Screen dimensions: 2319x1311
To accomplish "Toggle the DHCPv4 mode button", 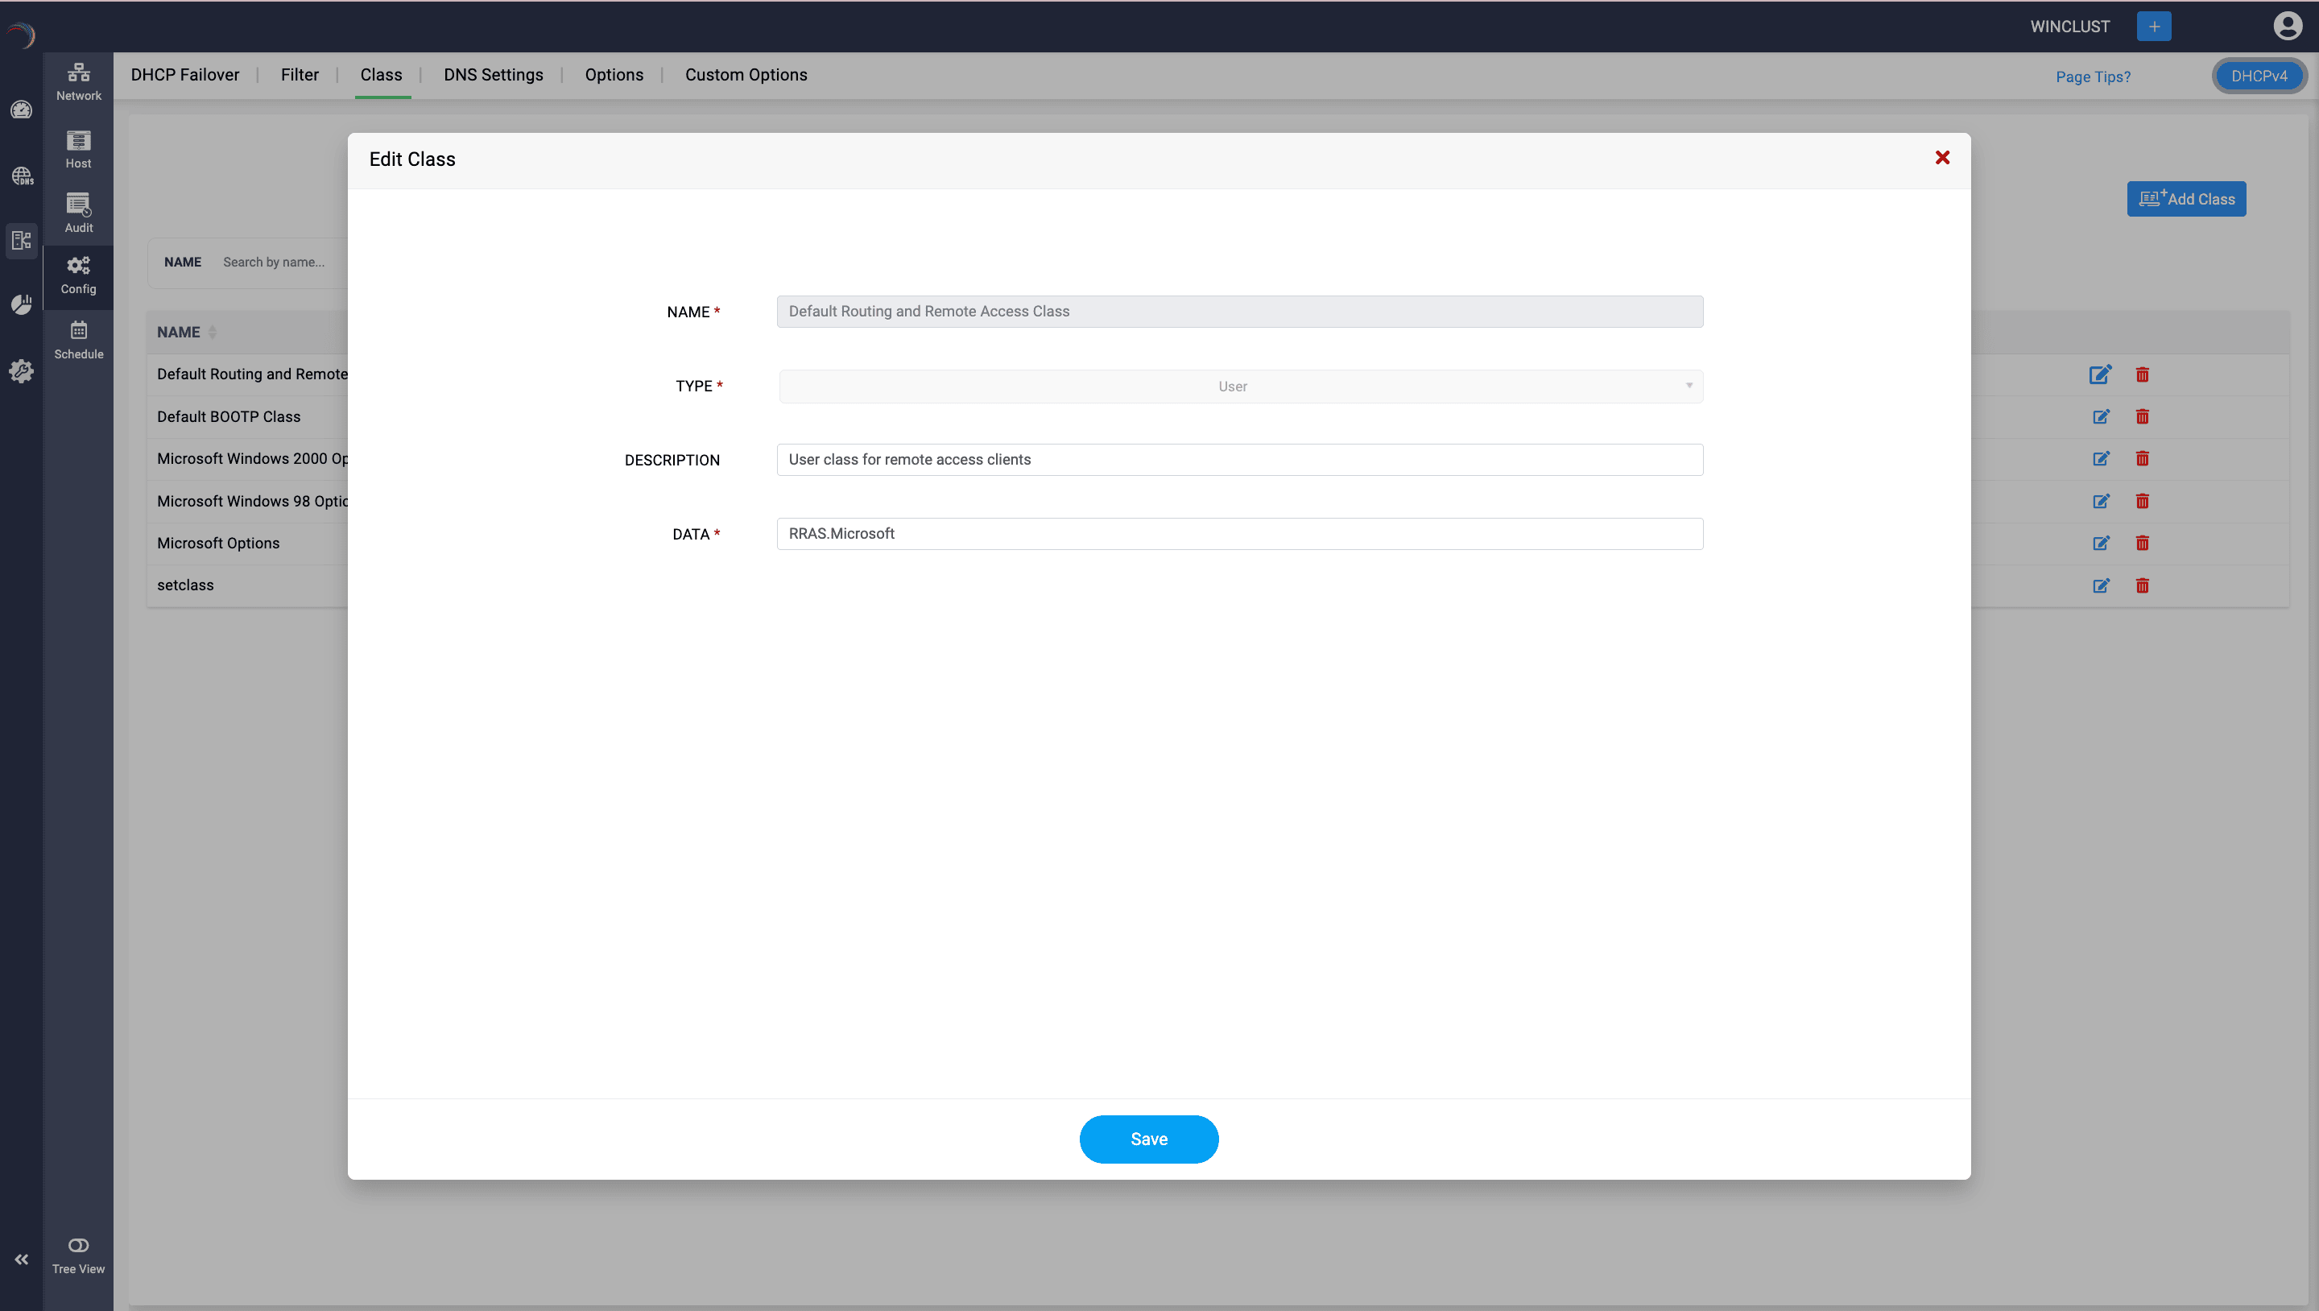I will coord(2260,76).
